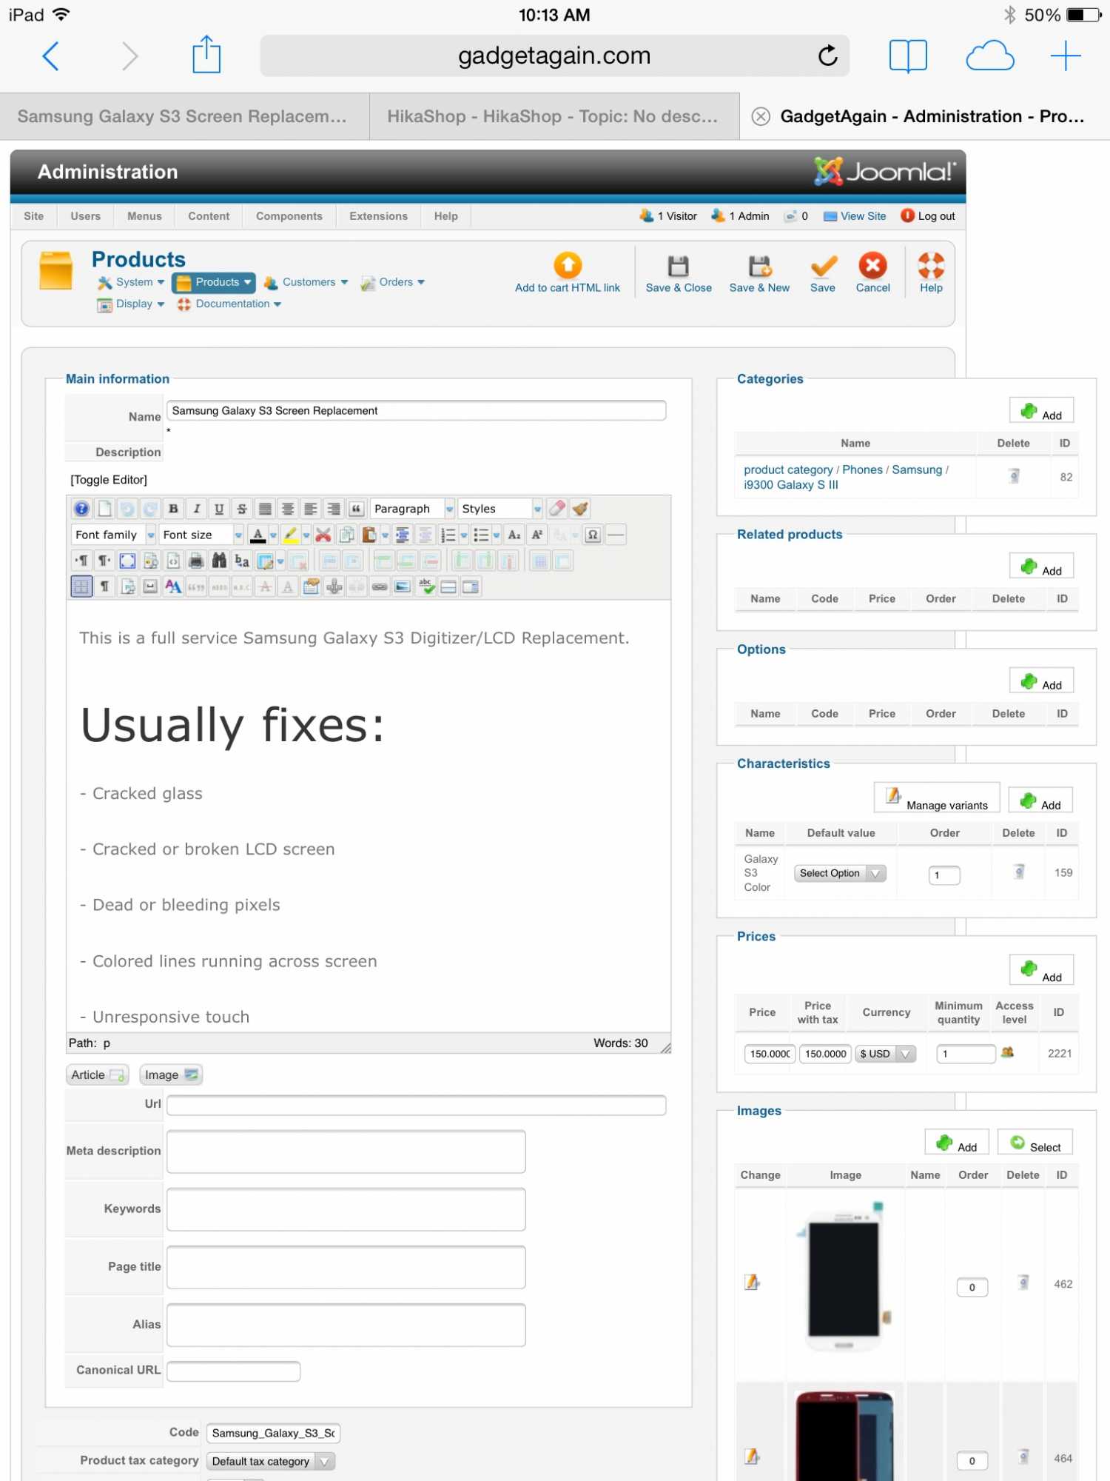The height and width of the screenshot is (1481, 1110).
Task: Click Save & Close button
Action: point(679,273)
